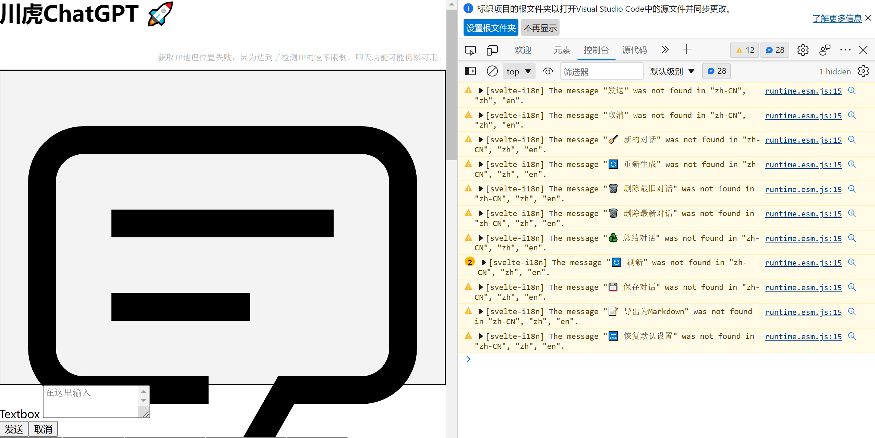Toggle device emulation icon
The height and width of the screenshot is (438, 875).
tap(492, 50)
